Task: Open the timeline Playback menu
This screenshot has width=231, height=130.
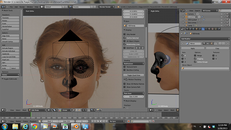Action: click(33, 121)
